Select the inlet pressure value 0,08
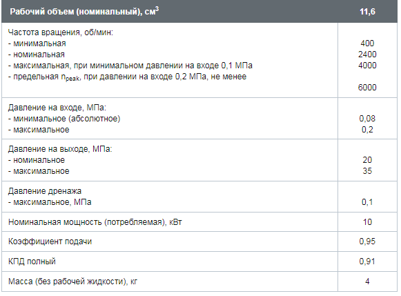The width and height of the screenshot is (401, 296). tap(367, 119)
